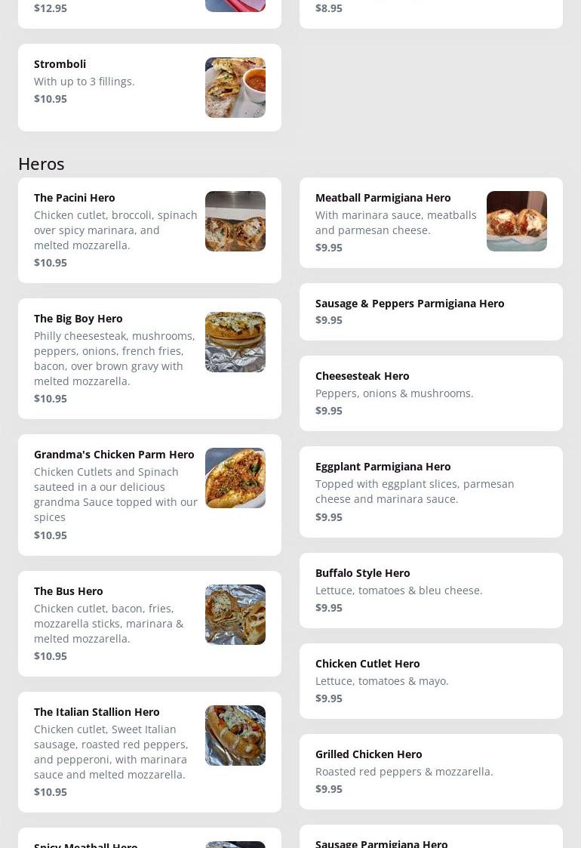The image size is (581, 848).
Task: Select Sausage & Peppers Parmigiana Hero
Action: [410, 304]
